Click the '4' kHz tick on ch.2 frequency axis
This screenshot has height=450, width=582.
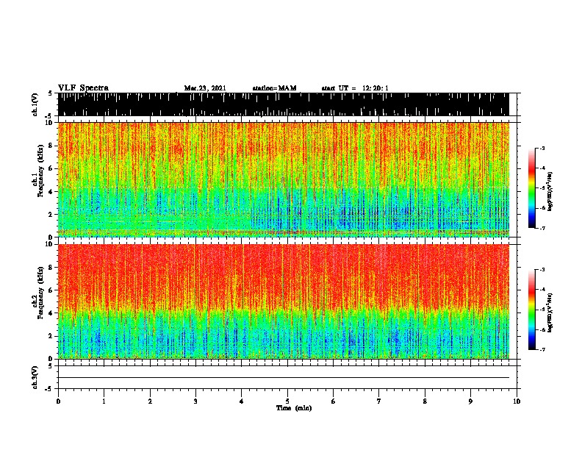pos(51,313)
